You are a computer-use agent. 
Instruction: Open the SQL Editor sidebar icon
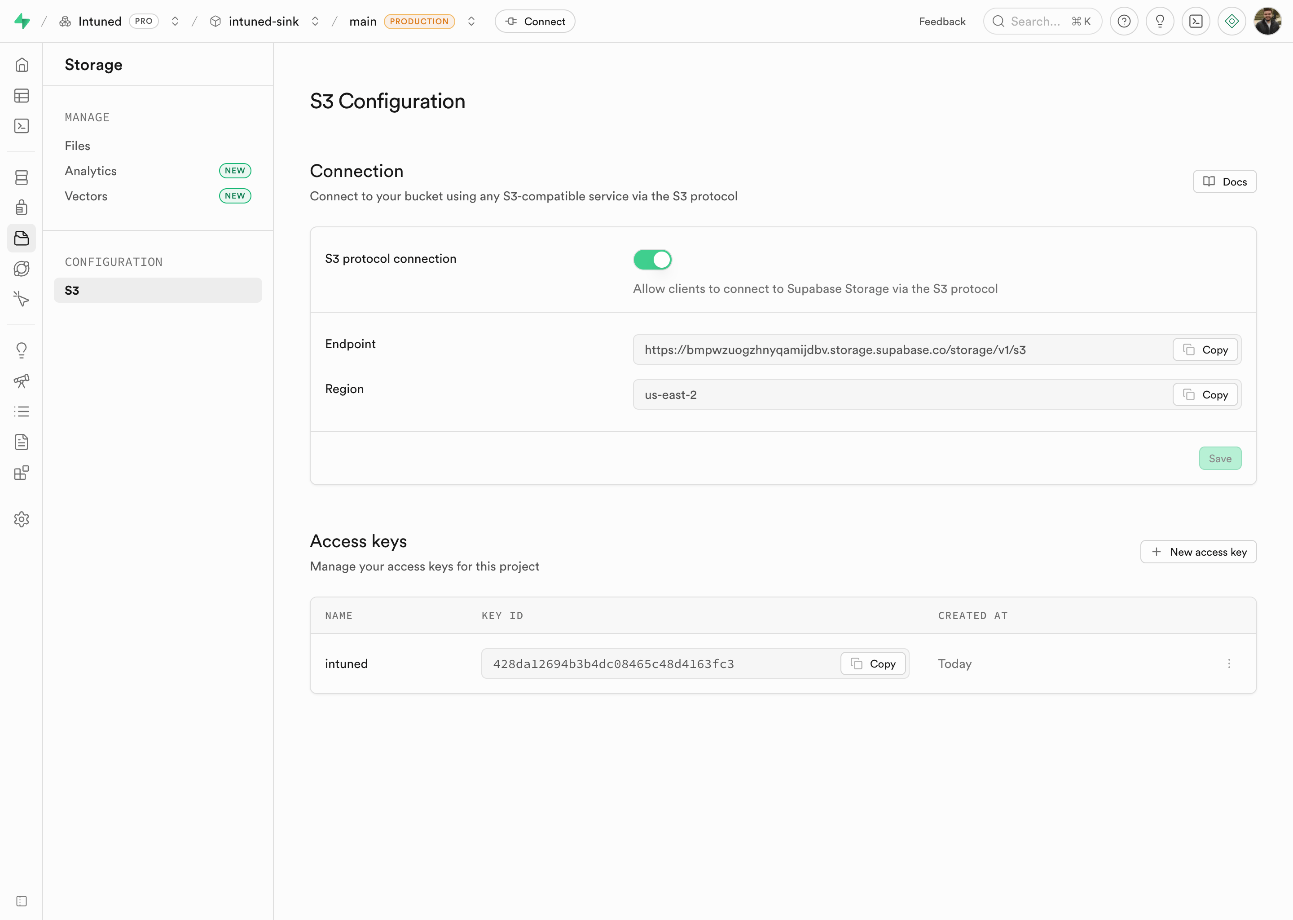point(22,126)
